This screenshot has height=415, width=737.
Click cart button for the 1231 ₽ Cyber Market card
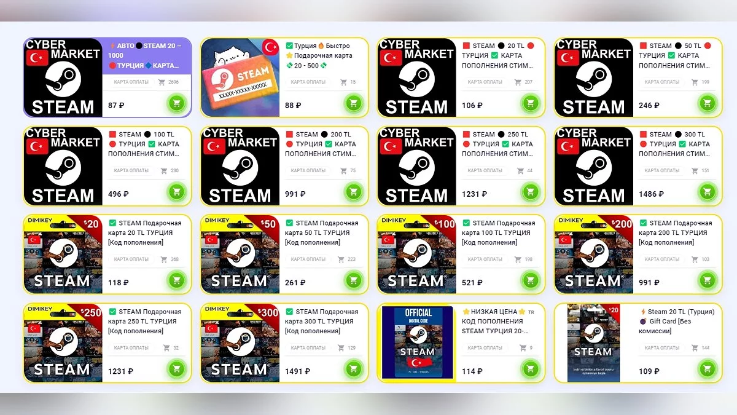point(531,192)
